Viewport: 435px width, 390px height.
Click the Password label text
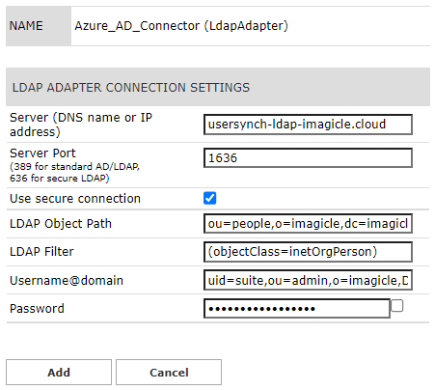(37, 309)
